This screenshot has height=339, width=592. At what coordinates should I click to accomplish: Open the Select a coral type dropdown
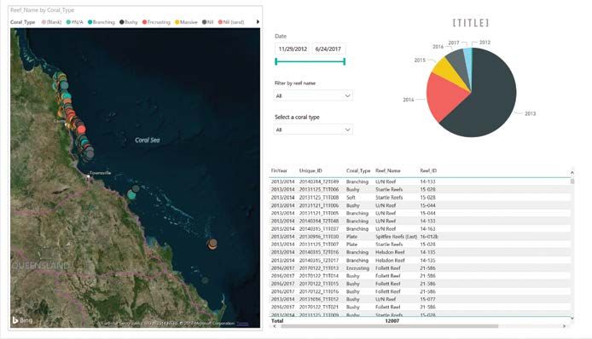pos(313,129)
